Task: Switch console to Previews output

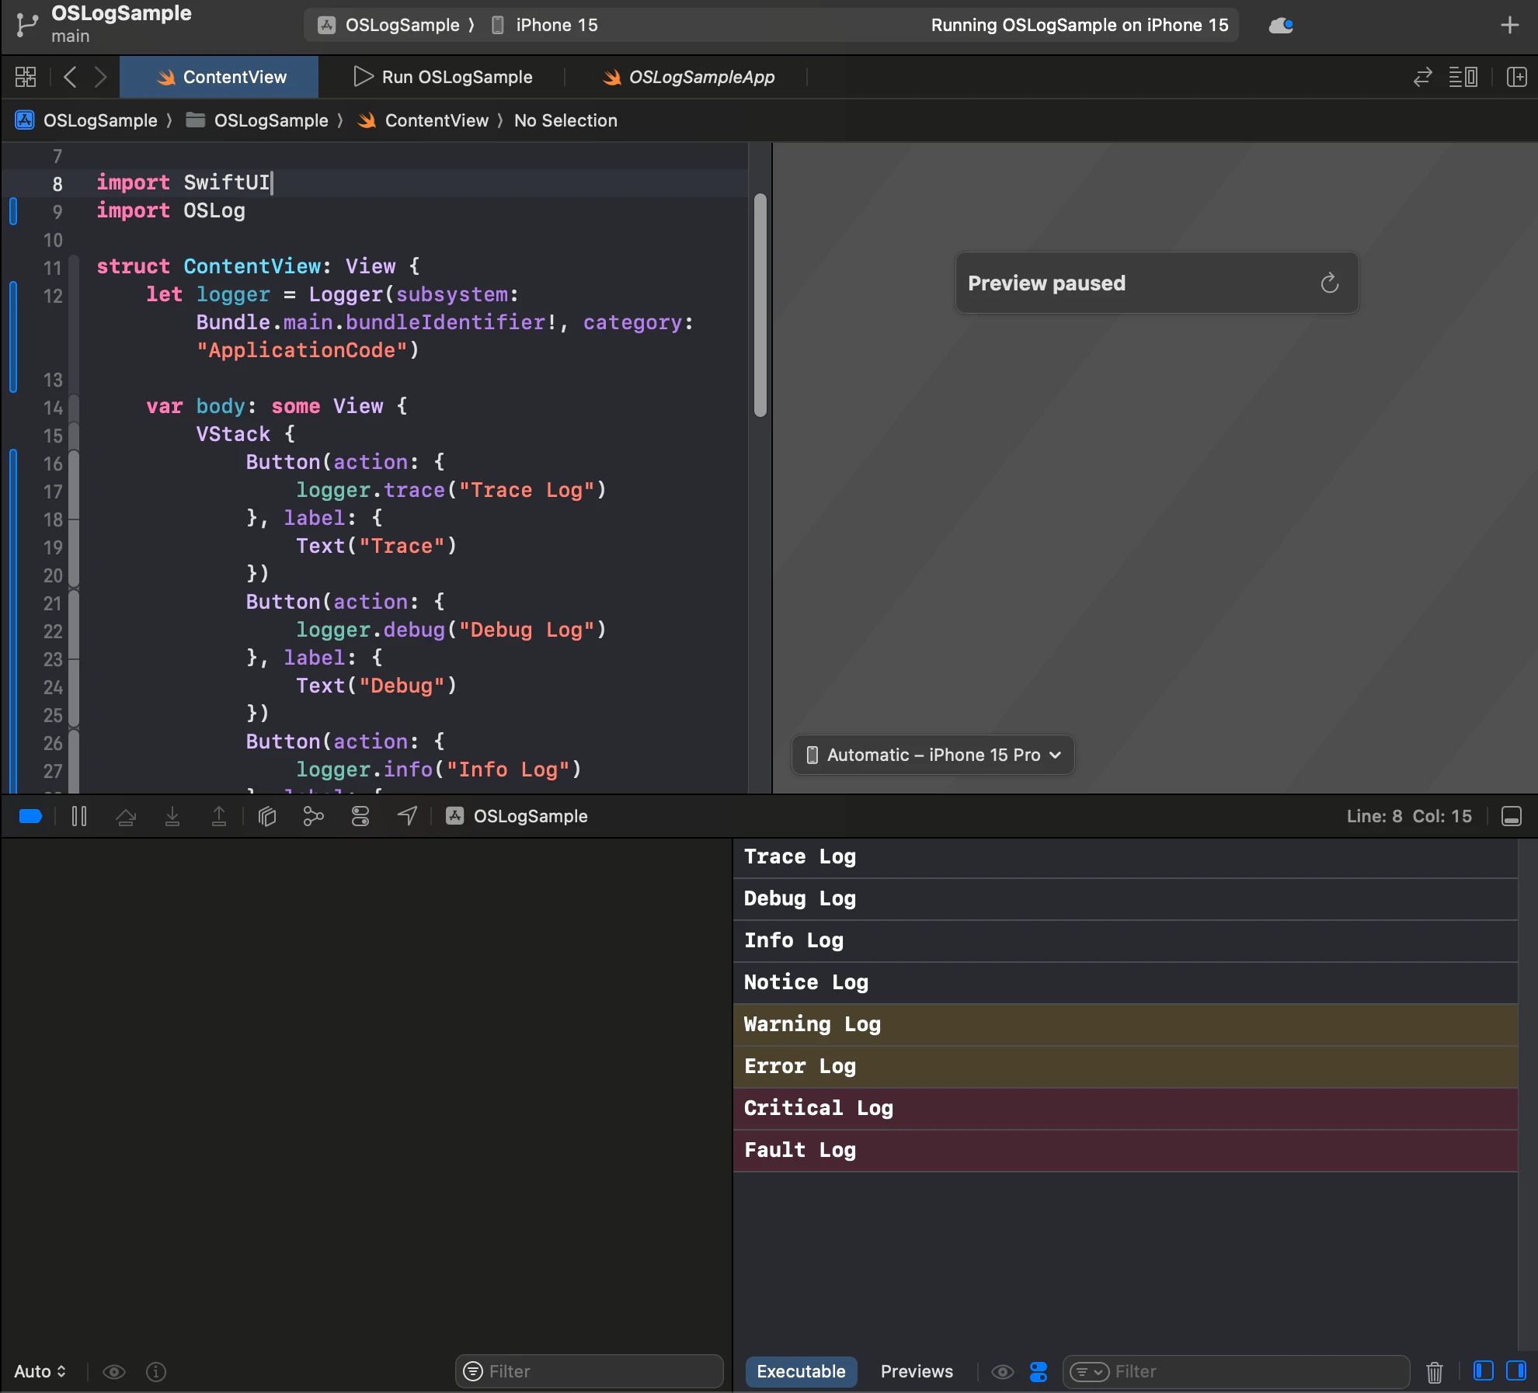Action: click(x=917, y=1372)
